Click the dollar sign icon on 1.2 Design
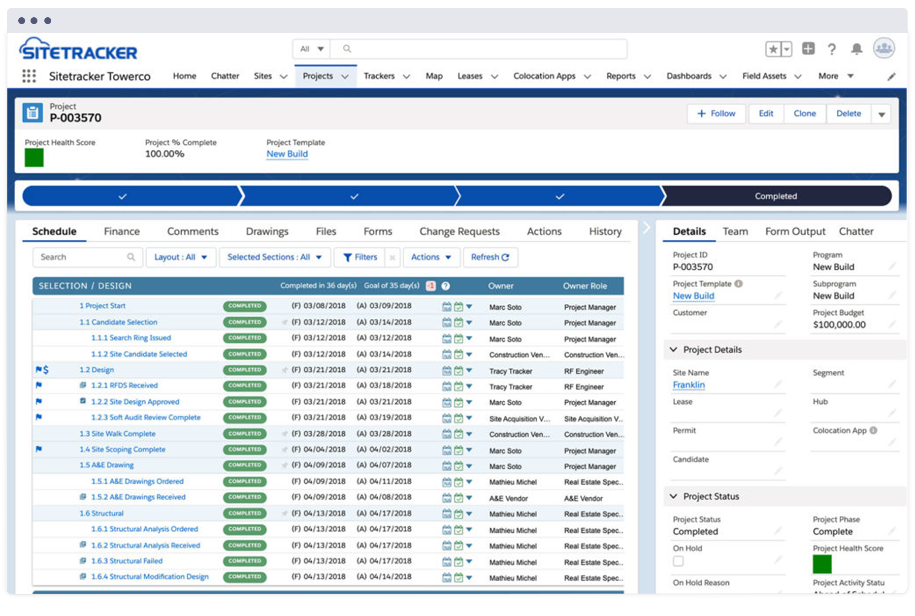The height and width of the screenshot is (616, 915). point(46,370)
